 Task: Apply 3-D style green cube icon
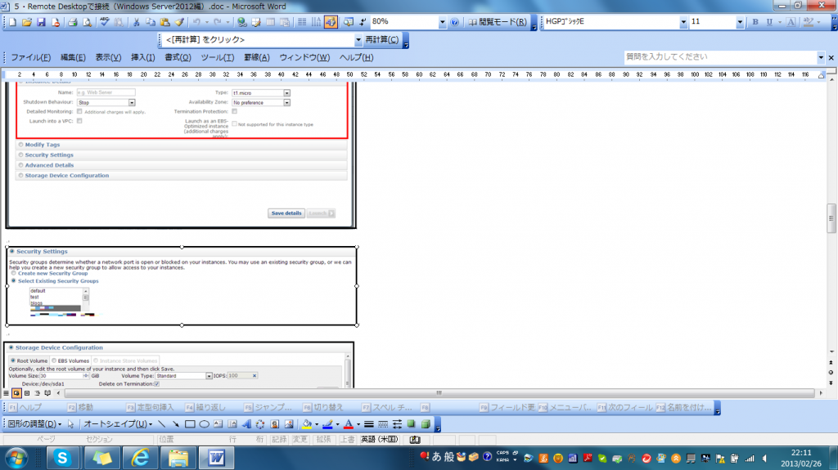pos(426,424)
